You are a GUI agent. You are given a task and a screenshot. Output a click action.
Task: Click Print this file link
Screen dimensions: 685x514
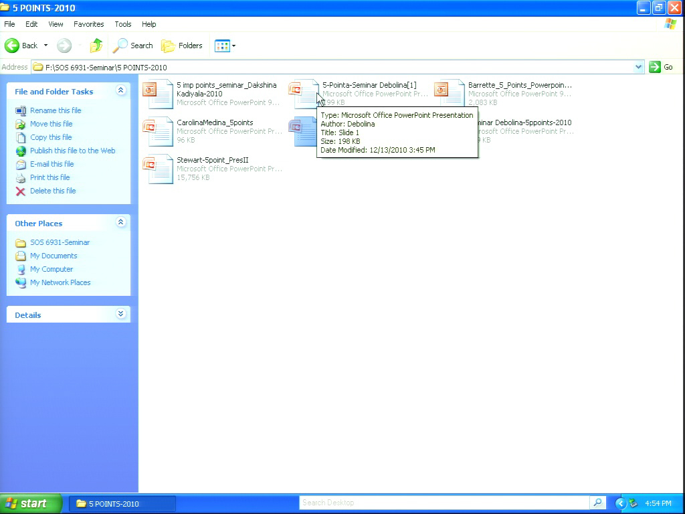[50, 177]
